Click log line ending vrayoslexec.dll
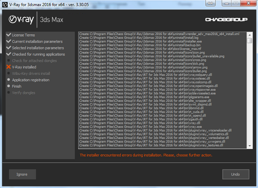 [x=145, y=78]
